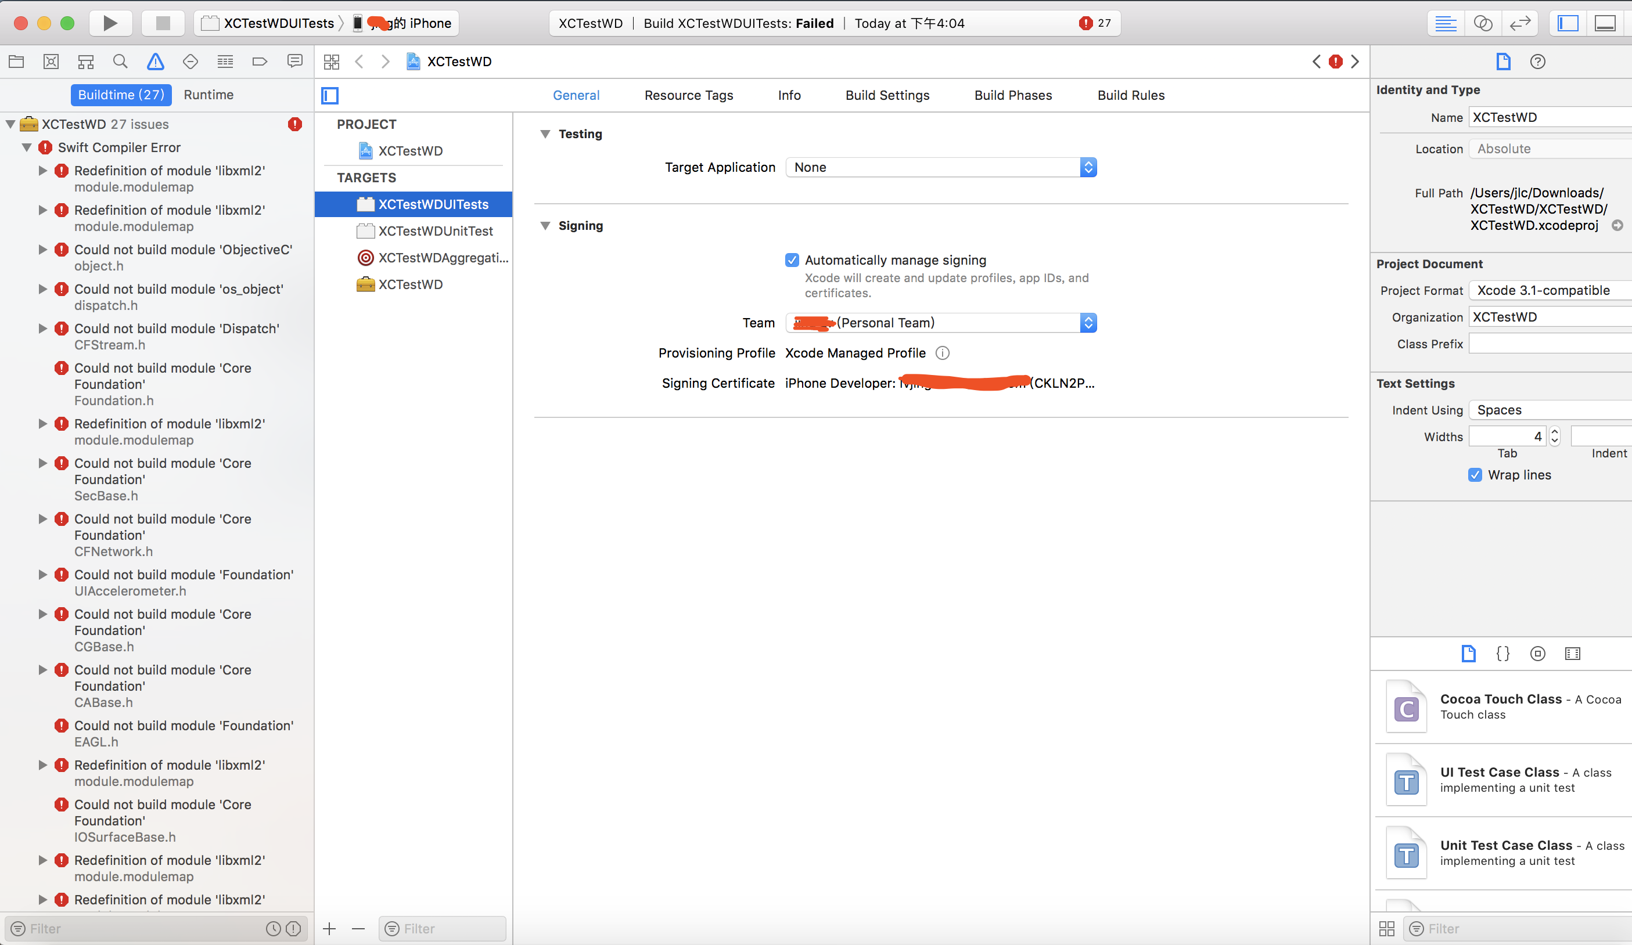Select the Runtime tab in issue navigator

point(209,95)
